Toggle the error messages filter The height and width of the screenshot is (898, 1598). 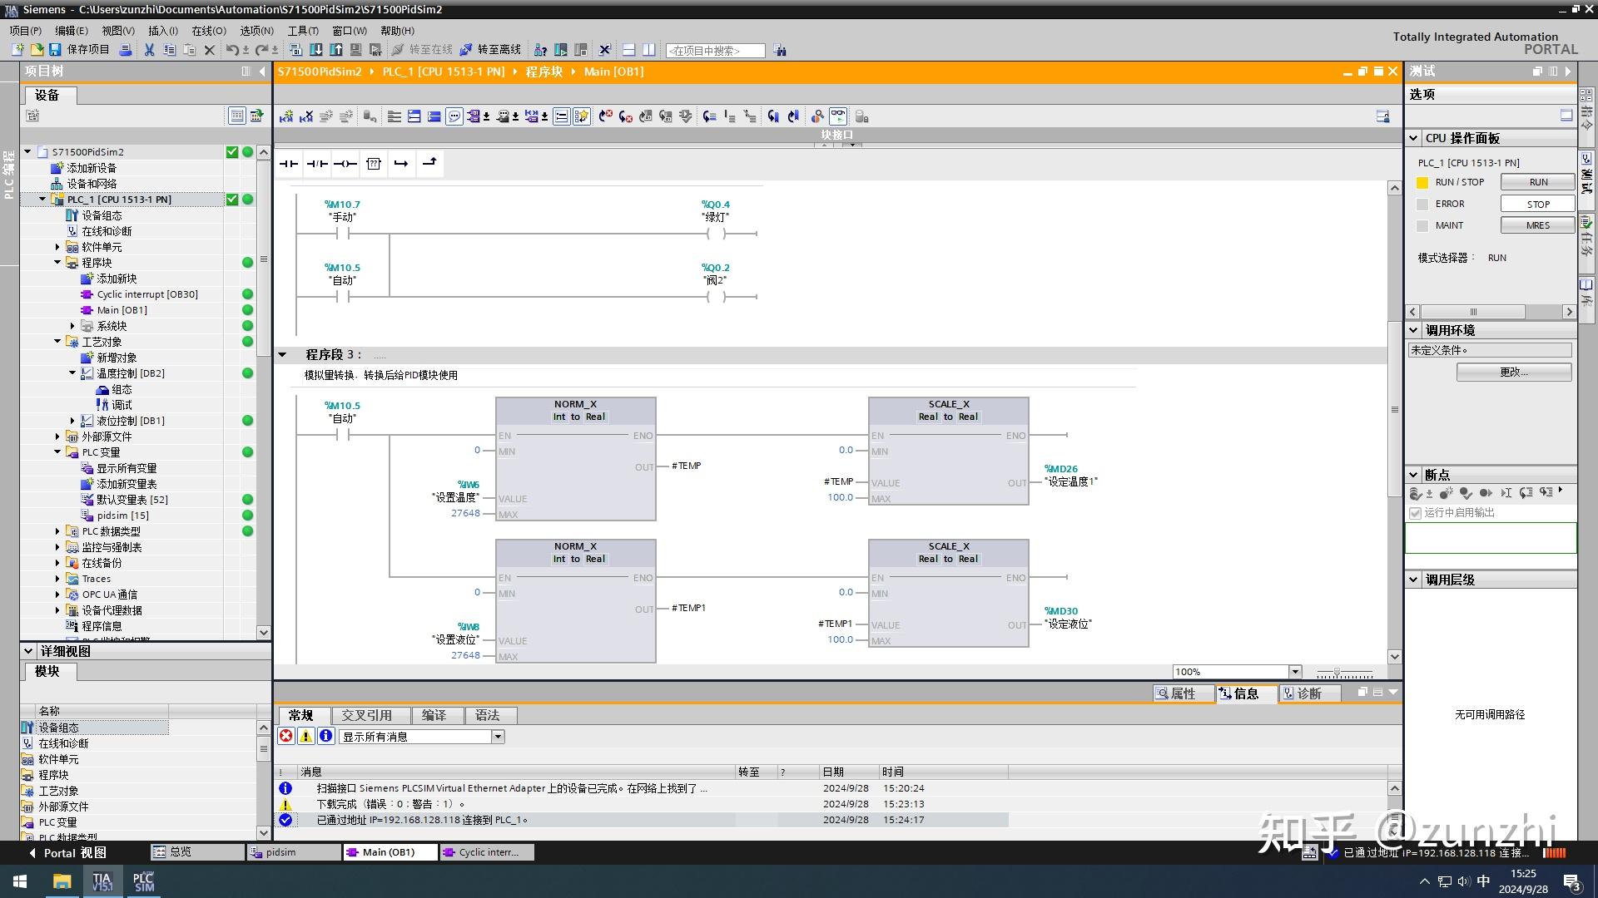coord(286,736)
